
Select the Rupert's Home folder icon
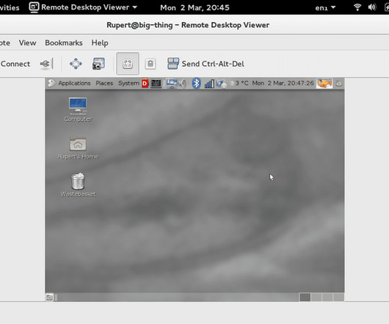click(x=78, y=147)
